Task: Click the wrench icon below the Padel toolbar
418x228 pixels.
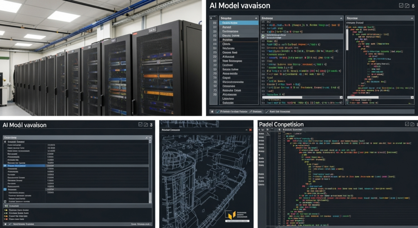Action: tap(268, 133)
